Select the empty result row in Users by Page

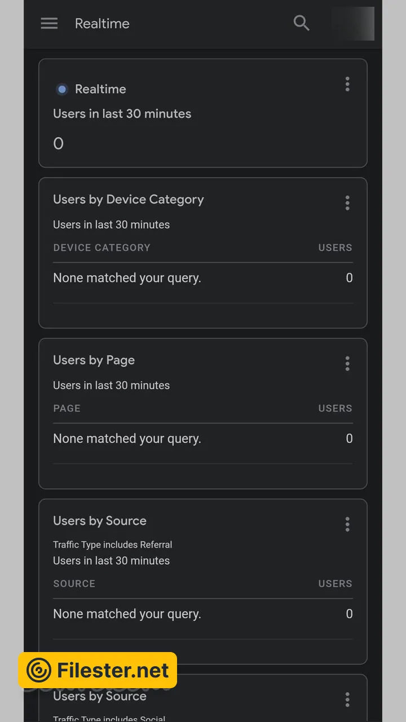pyautogui.click(x=202, y=439)
